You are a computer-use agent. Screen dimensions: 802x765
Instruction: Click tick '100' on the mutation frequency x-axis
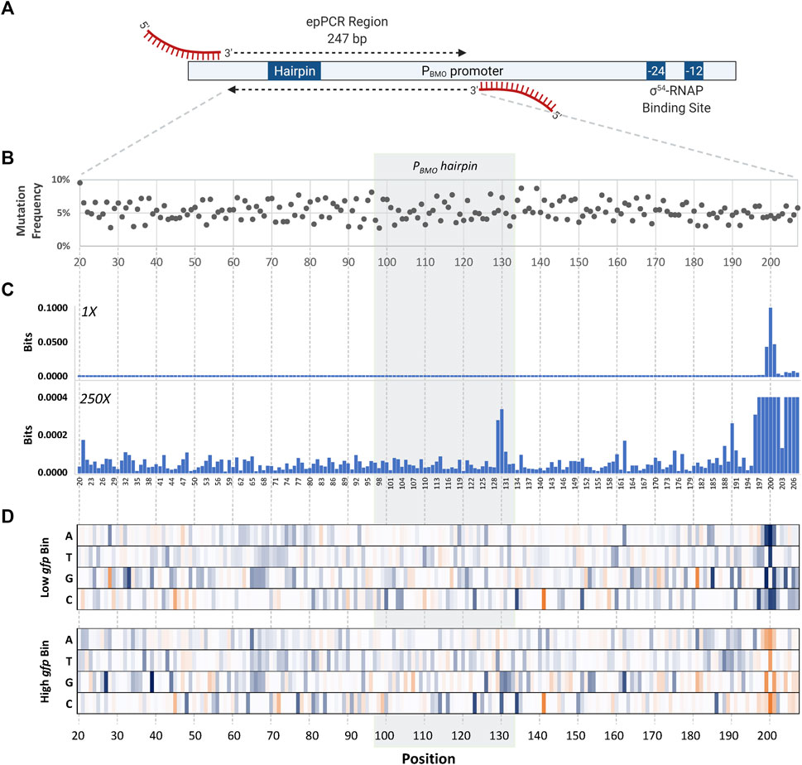tap(387, 262)
